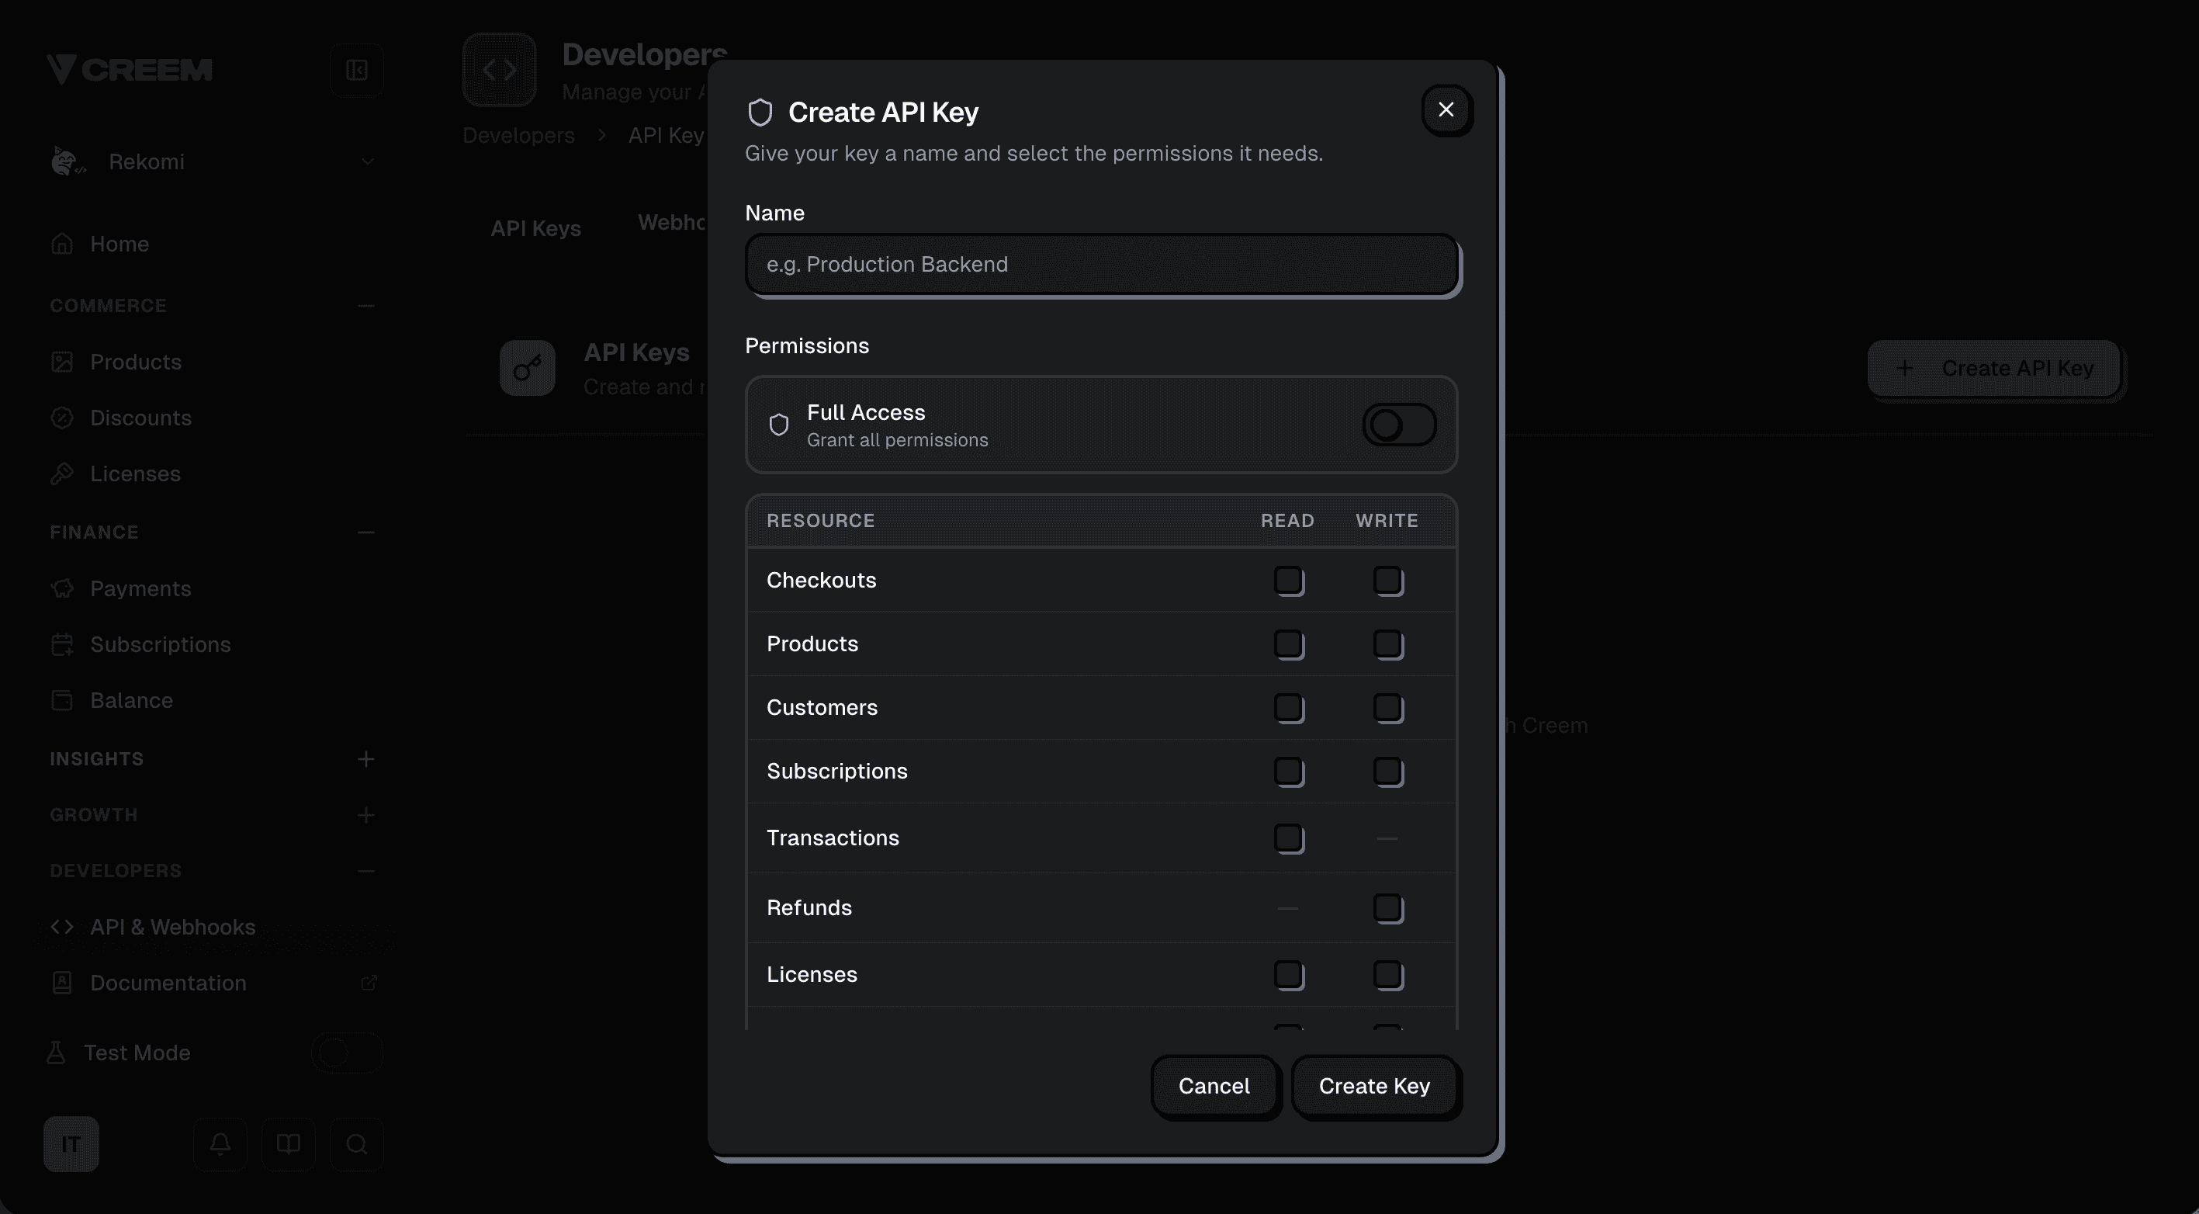
Task: Click the IT user avatar
Action: [71, 1144]
